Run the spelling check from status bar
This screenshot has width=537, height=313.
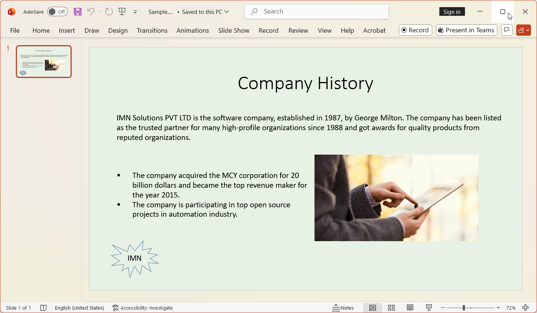click(x=44, y=307)
